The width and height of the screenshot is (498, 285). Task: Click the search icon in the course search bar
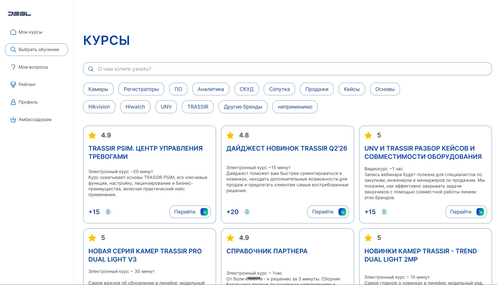(x=91, y=69)
